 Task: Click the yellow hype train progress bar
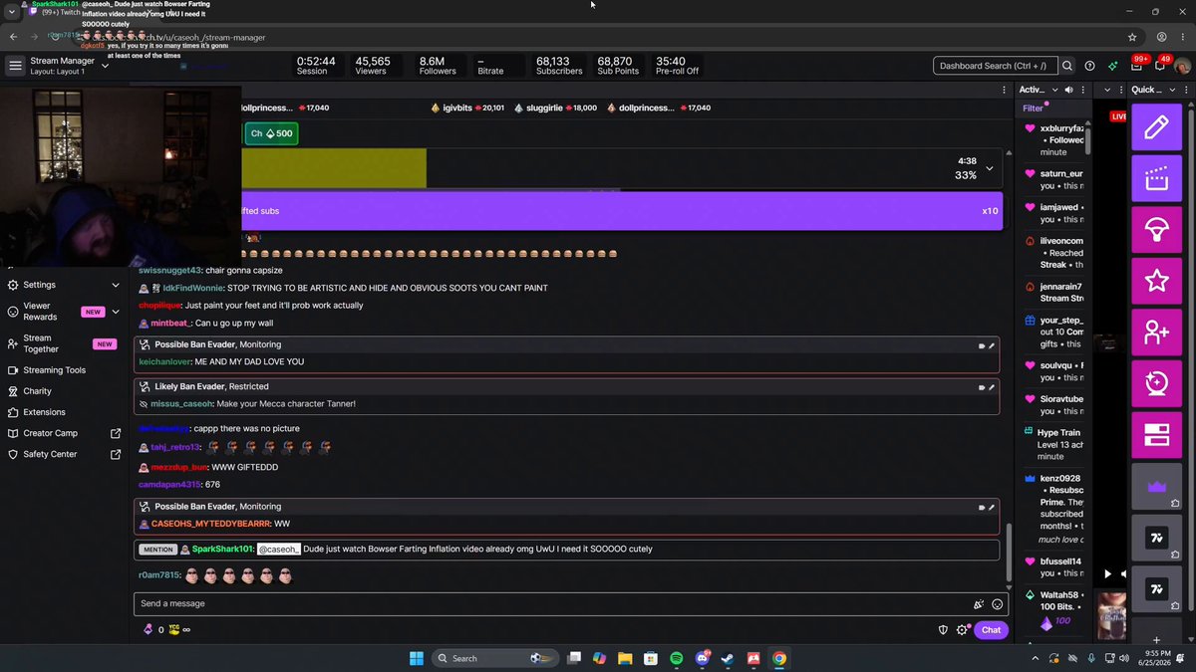click(334, 167)
